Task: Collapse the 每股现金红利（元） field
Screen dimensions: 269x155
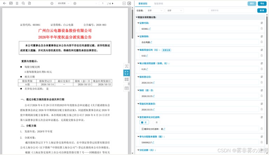Action: click(x=138, y=50)
